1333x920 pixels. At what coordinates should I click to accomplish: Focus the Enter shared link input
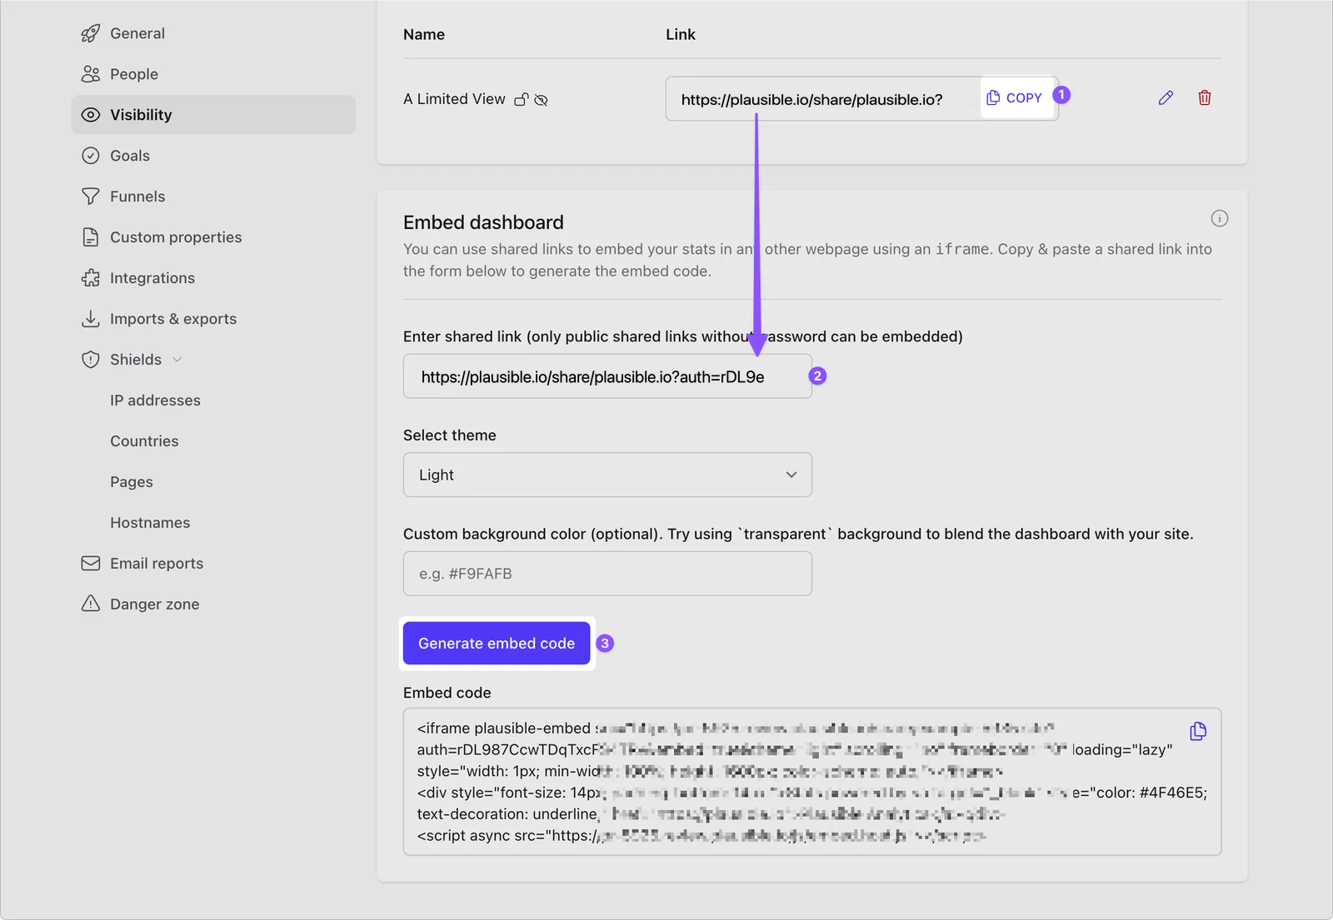[607, 376]
